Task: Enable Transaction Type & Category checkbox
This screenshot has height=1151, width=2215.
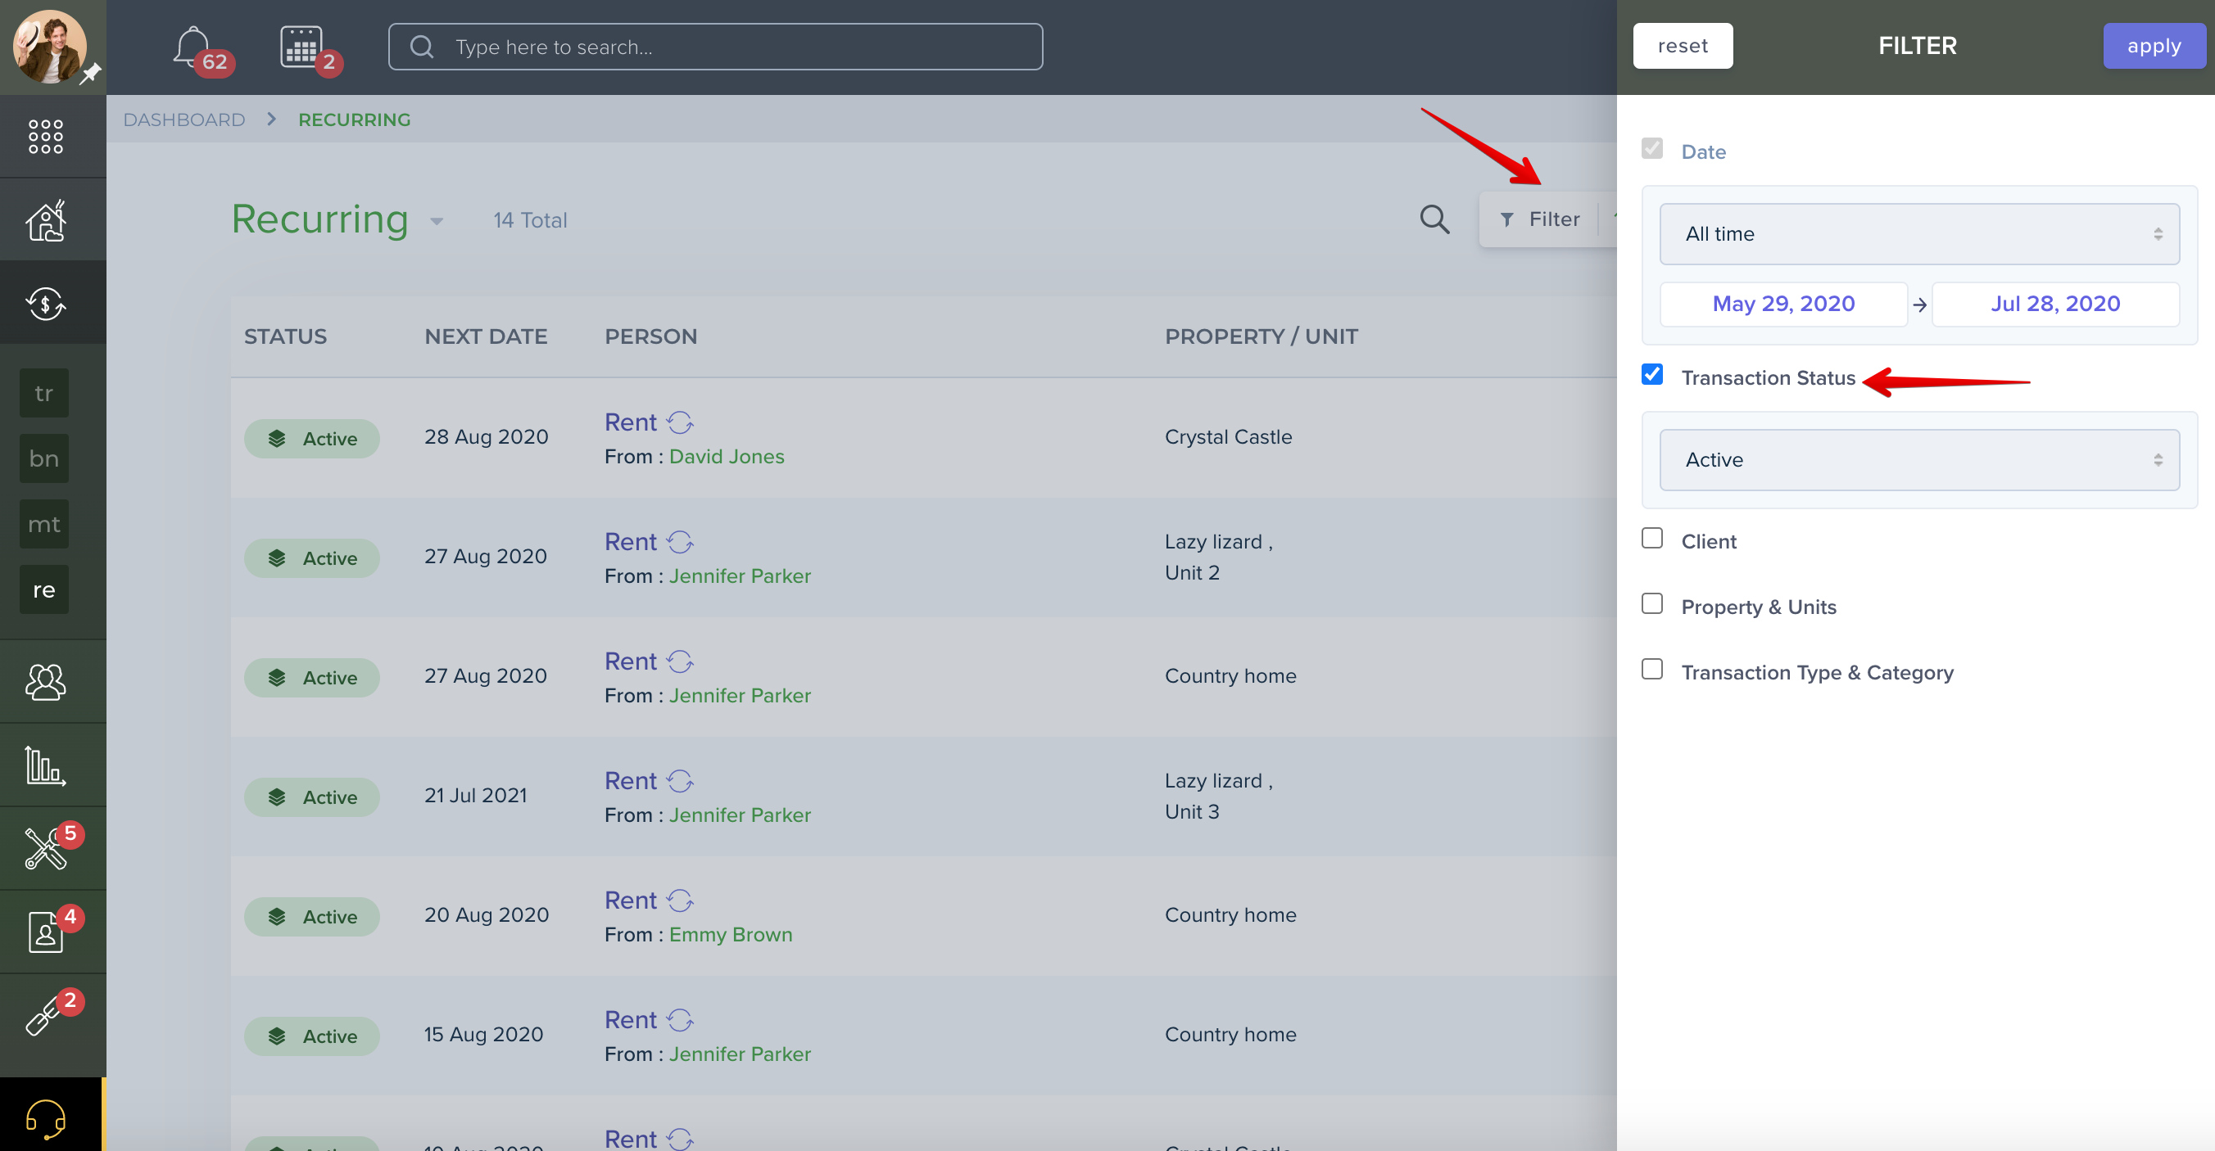Action: click(1651, 669)
